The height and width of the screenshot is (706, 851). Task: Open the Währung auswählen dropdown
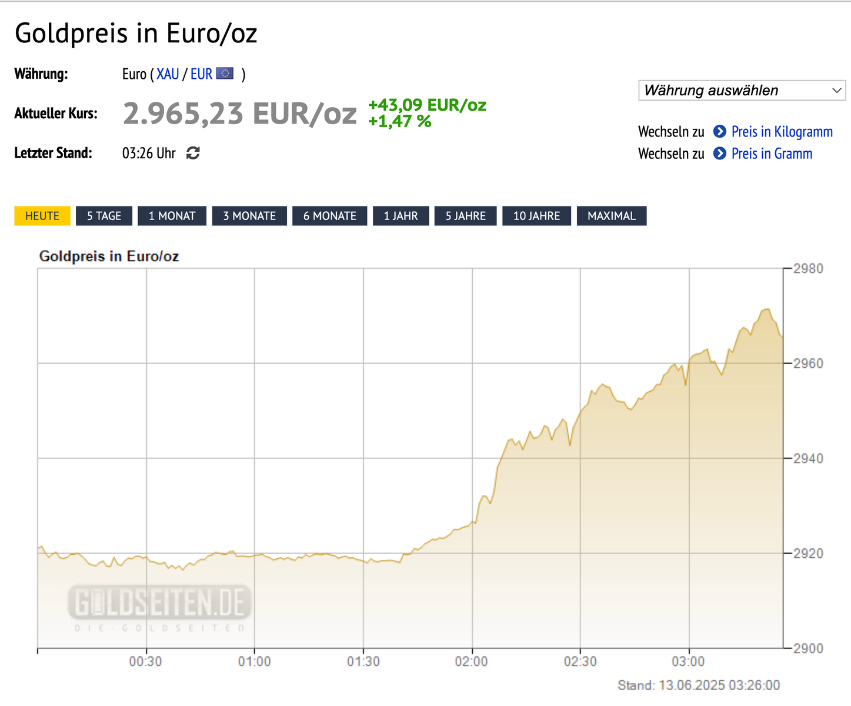[742, 91]
